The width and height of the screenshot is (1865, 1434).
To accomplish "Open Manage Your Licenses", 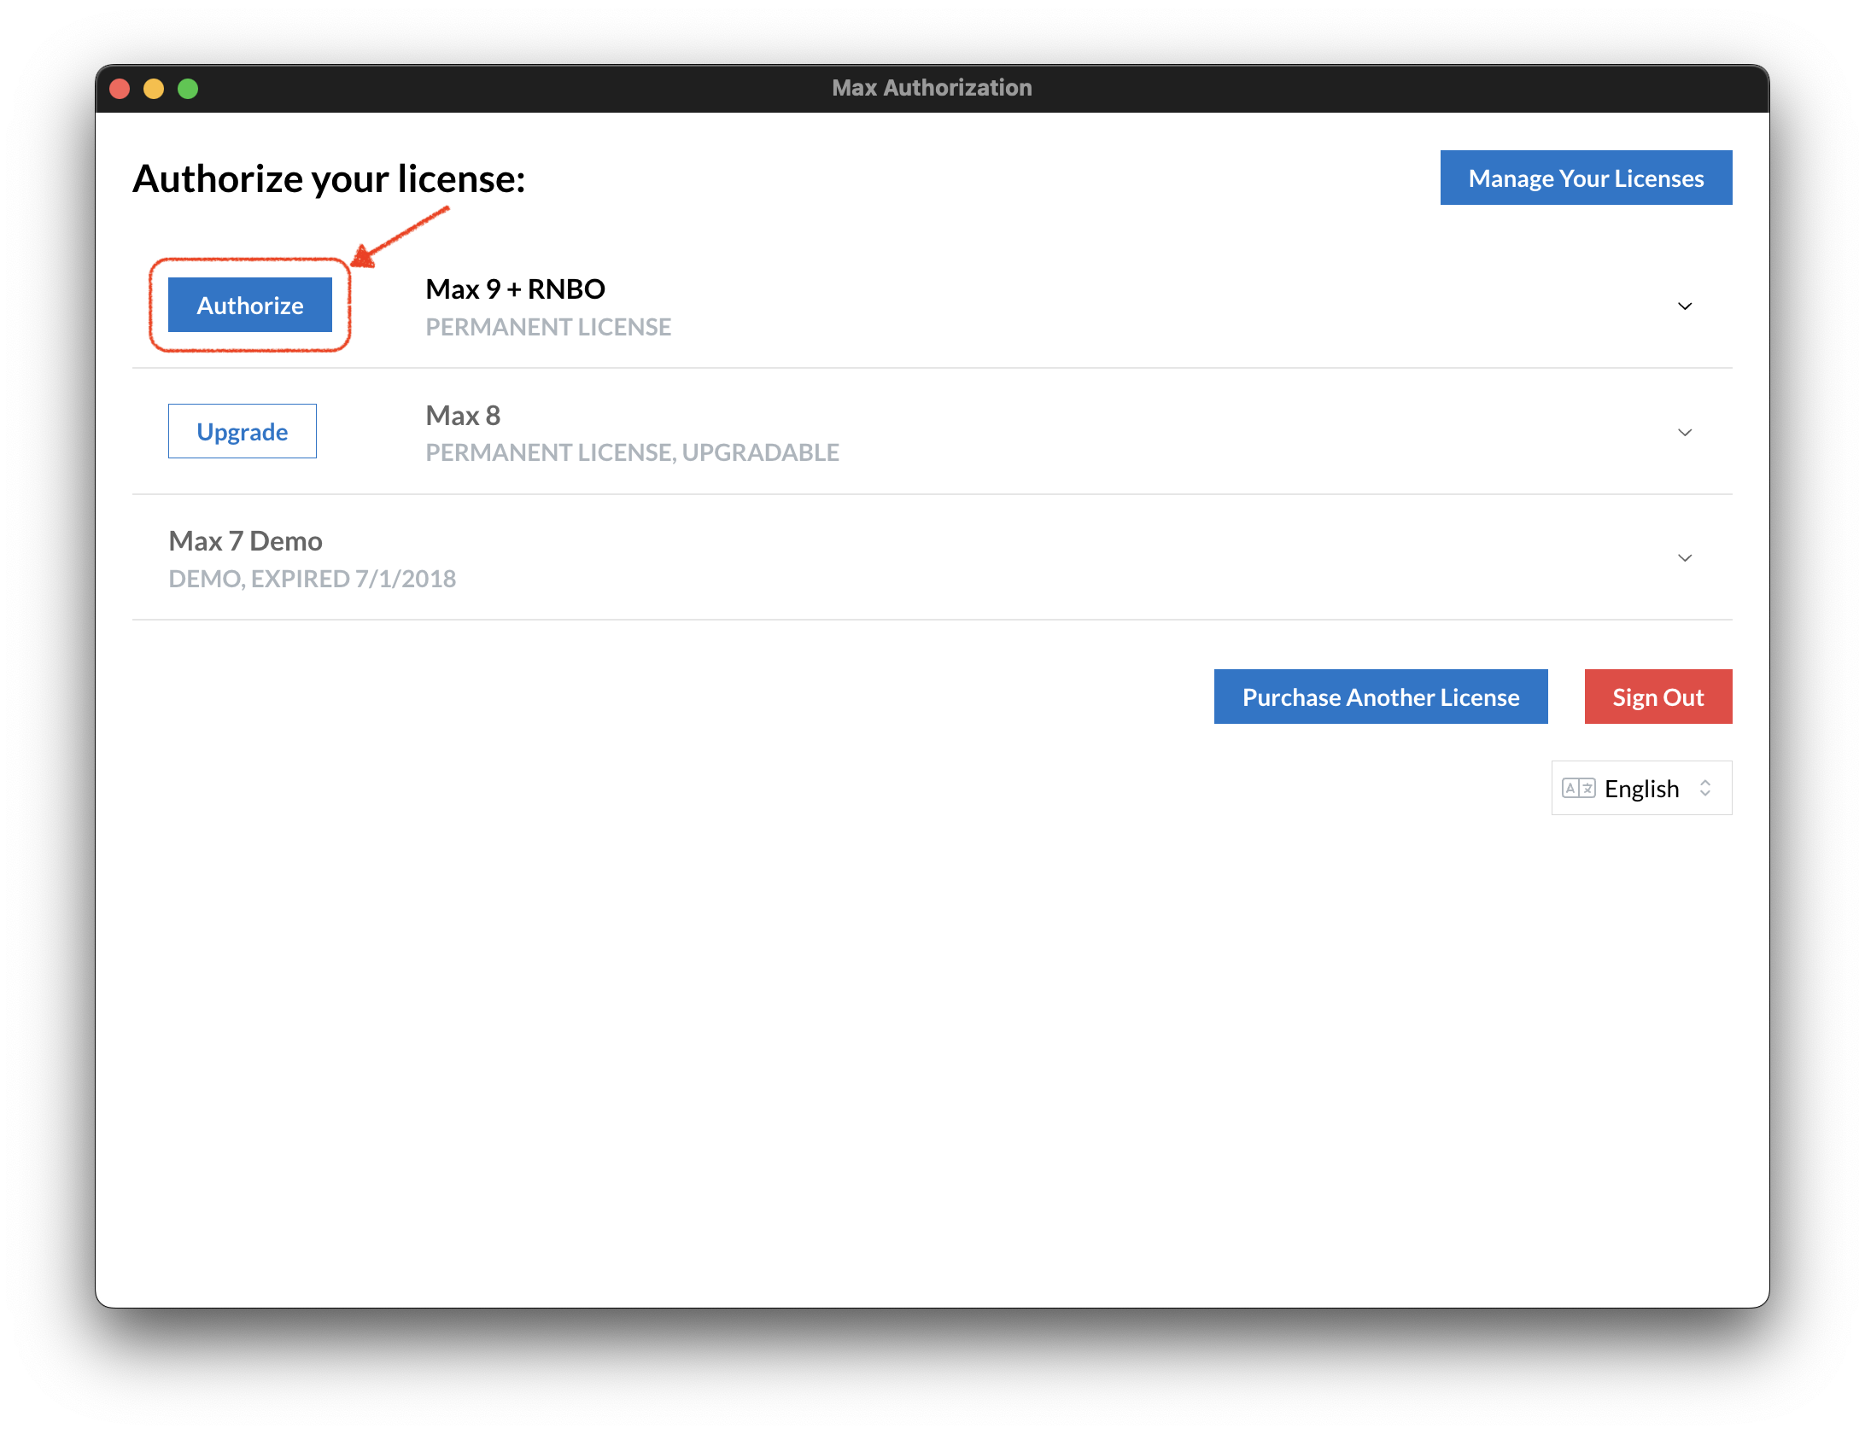I will pyautogui.click(x=1586, y=178).
